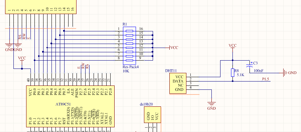
Task: Select the 10K value label under R1
Action: (126, 71)
